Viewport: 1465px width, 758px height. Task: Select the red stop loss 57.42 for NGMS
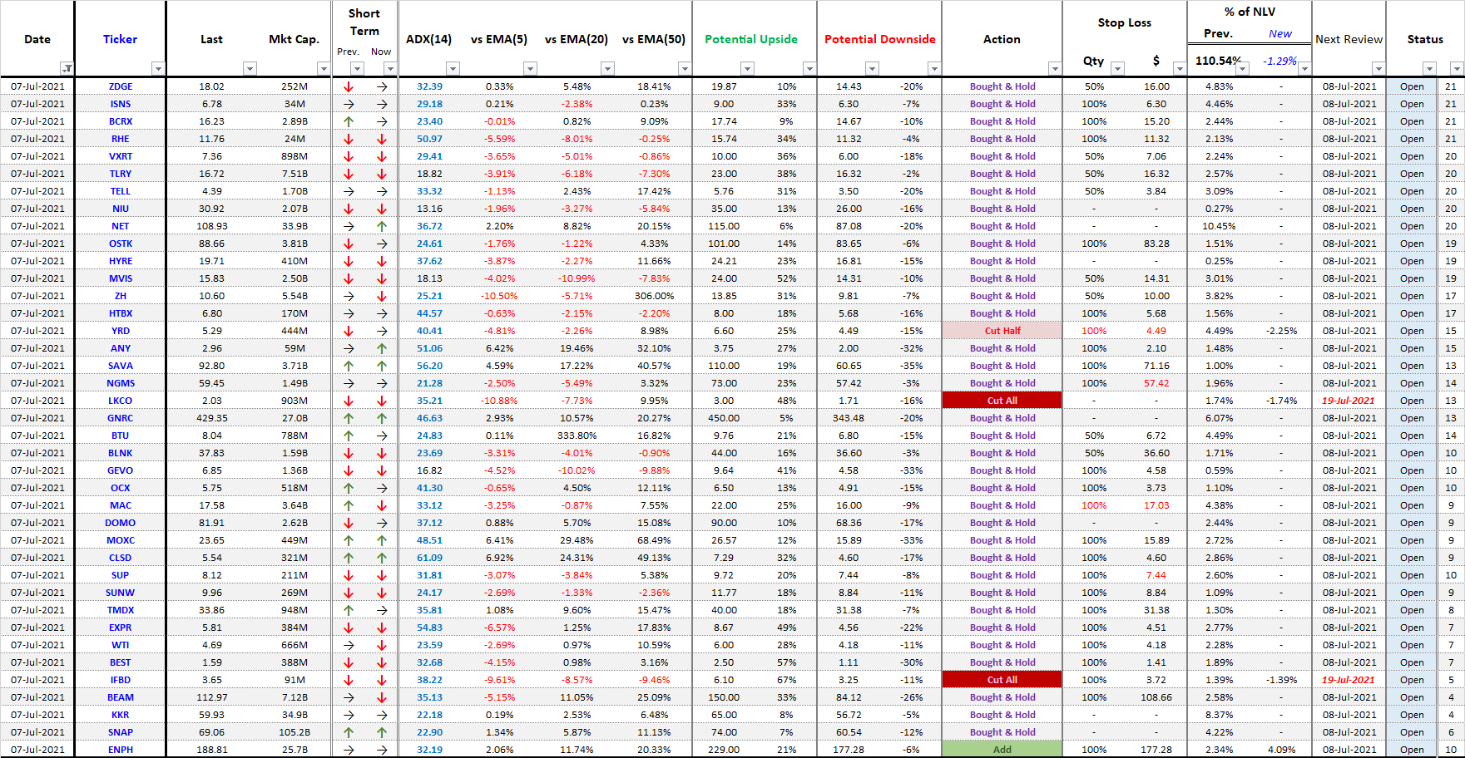1156,383
